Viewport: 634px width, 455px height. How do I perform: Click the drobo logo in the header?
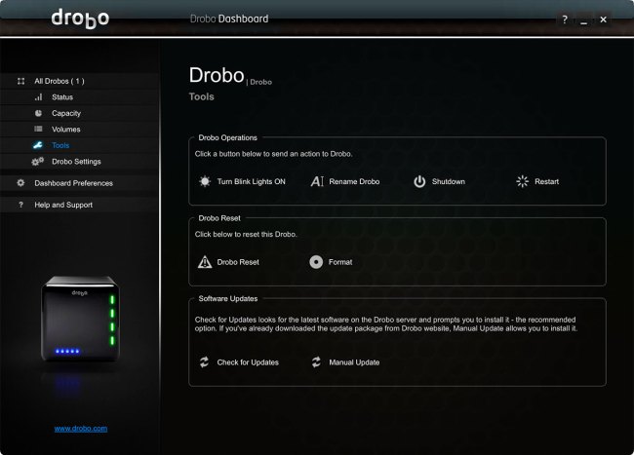pyautogui.click(x=80, y=19)
